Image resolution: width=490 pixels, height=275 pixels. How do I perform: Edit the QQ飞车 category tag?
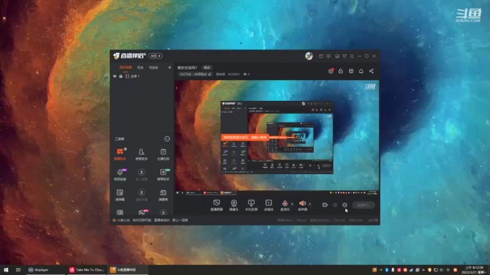pos(195,74)
